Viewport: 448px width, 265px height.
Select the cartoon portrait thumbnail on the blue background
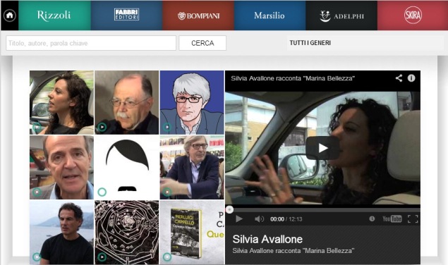pos(192,102)
